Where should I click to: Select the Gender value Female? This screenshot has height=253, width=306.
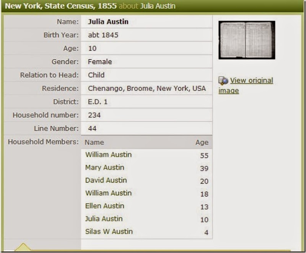pyautogui.click(x=100, y=62)
